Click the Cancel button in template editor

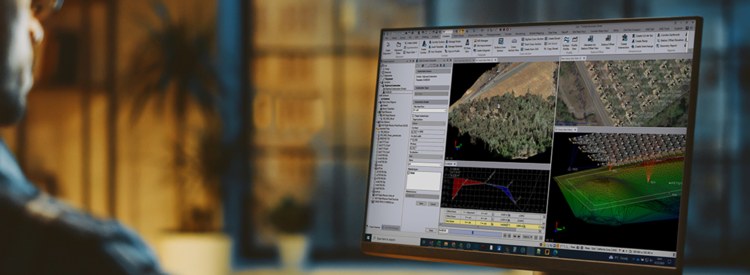[x=433, y=204]
